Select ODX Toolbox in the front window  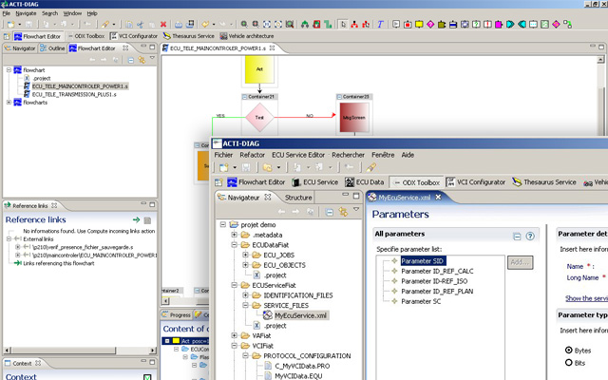[x=417, y=182]
